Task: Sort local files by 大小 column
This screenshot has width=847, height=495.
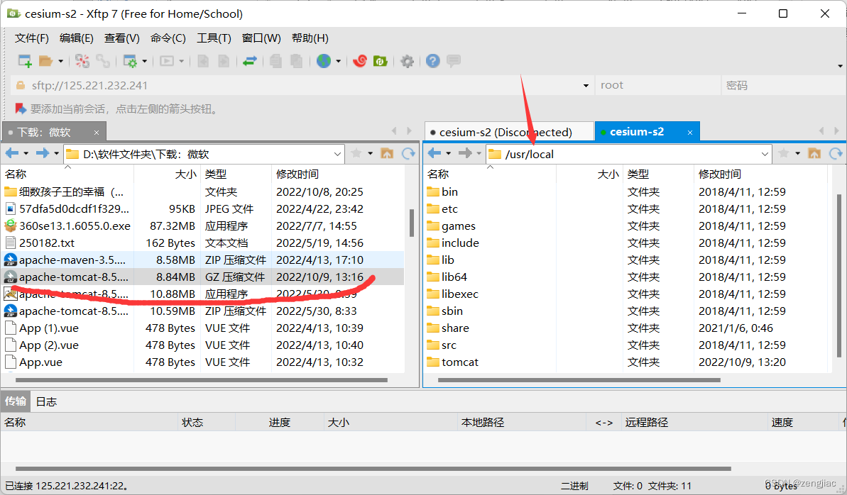Action: (167, 174)
